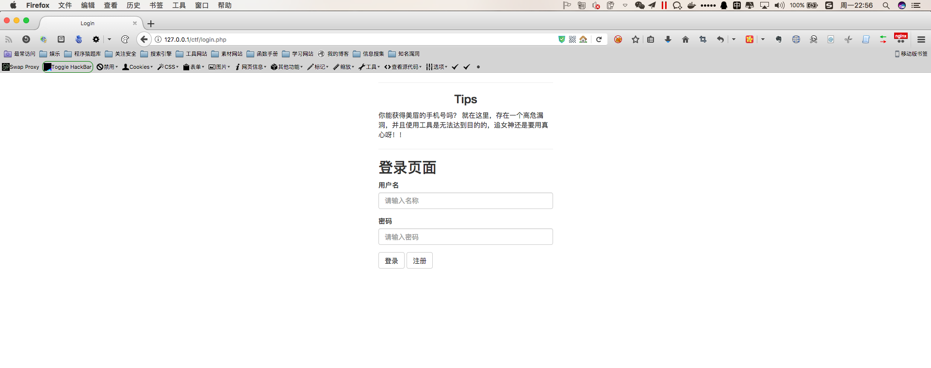Expand the Cookies dropdown
Image resolution: width=931 pixels, height=368 pixels.
point(138,67)
